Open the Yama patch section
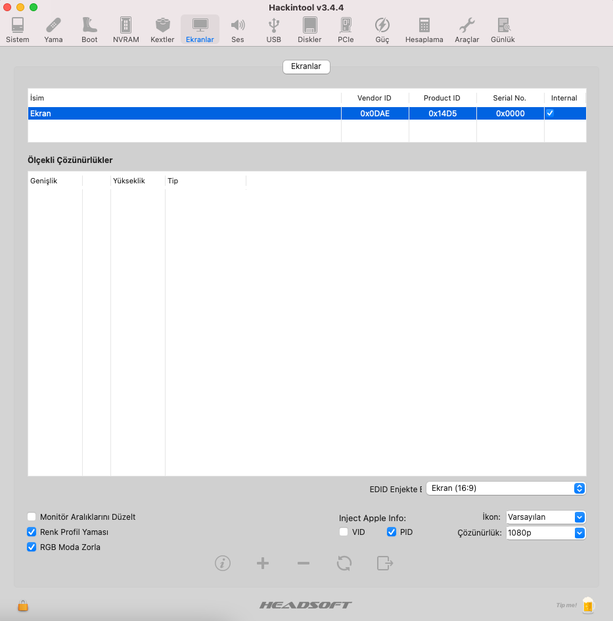The width and height of the screenshot is (613, 621). click(x=53, y=30)
